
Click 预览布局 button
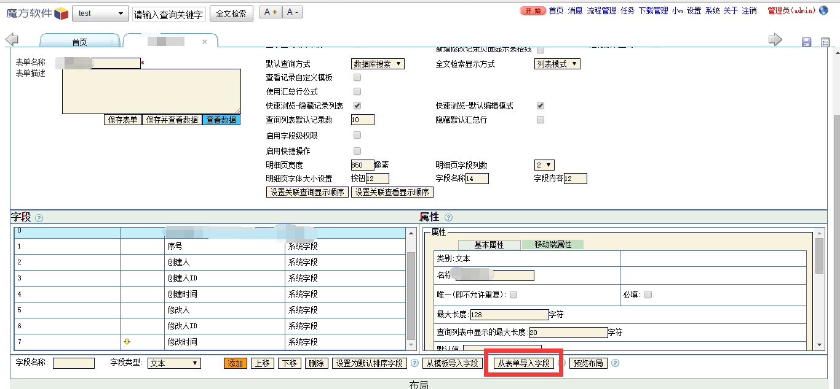tap(588, 363)
